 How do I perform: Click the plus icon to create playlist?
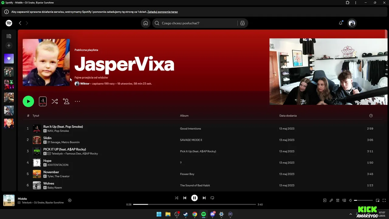(9, 45)
